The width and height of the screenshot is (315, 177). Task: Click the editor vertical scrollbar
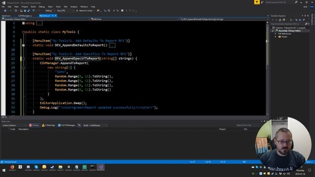click(x=267, y=68)
